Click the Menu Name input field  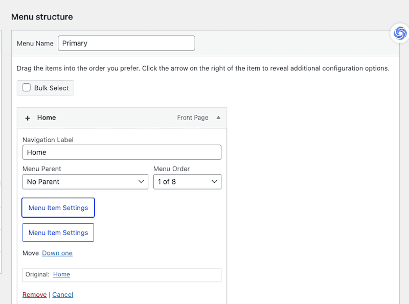coord(126,43)
